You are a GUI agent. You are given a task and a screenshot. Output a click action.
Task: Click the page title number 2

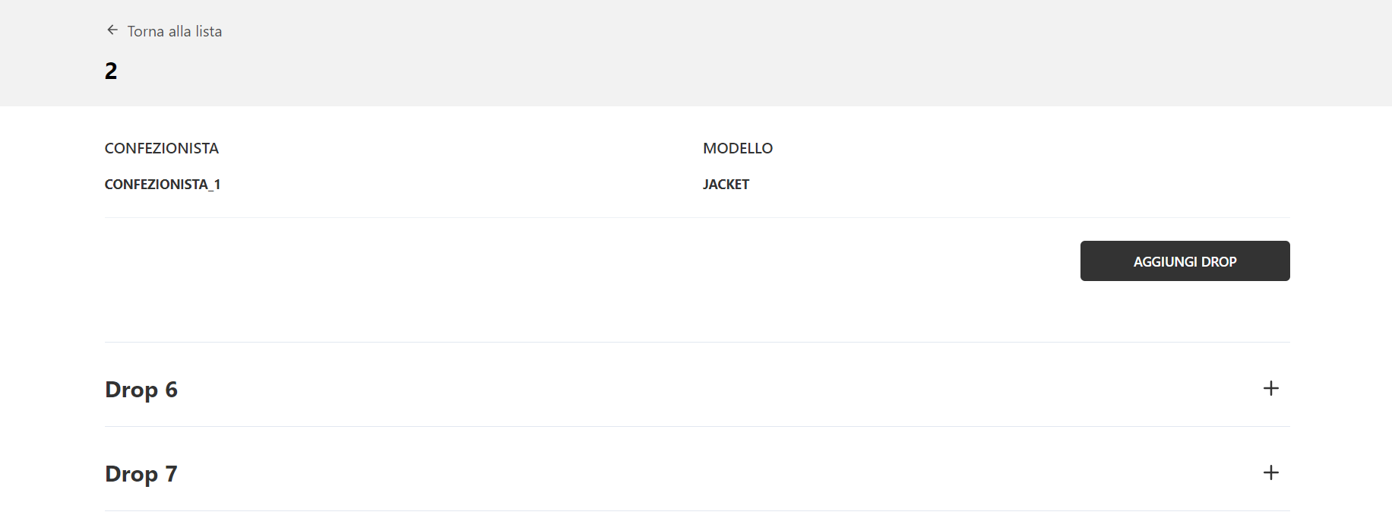(x=111, y=71)
